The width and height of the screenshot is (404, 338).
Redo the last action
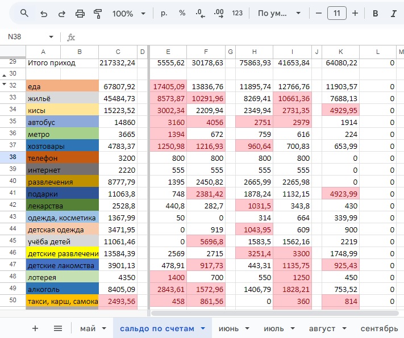[x=61, y=14]
